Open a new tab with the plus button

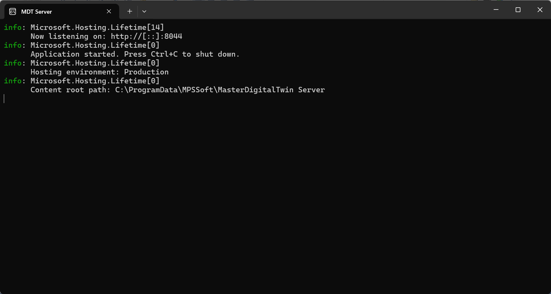(x=130, y=11)
